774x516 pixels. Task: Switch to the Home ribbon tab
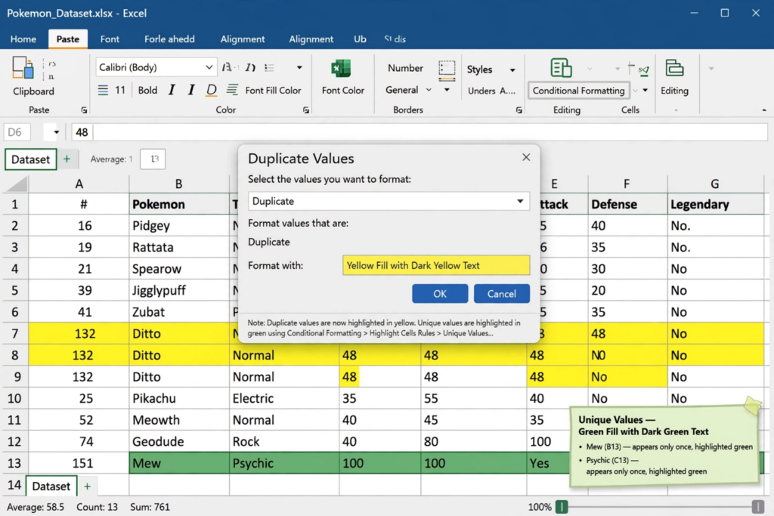(x=23, y=39)
